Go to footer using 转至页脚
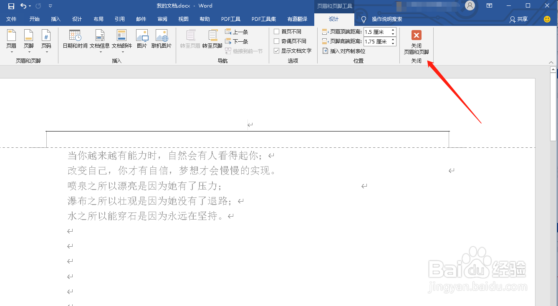Image resolution: width=558 pixels, height=306 pixels. pyautogui.click(x=213, y=40)
